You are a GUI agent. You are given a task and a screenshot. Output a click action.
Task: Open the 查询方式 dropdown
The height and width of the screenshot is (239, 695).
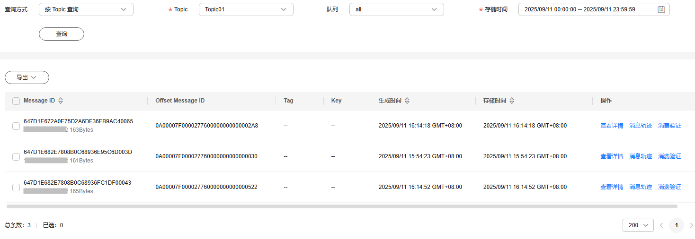86,9
